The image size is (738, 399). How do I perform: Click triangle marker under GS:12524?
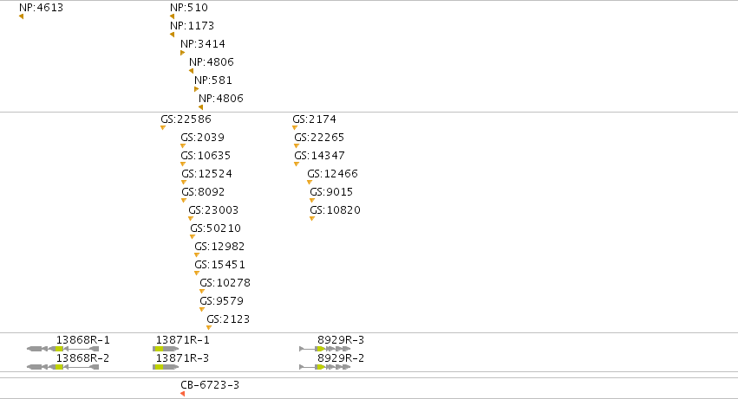pyautogui.click(x=184, y=183)
